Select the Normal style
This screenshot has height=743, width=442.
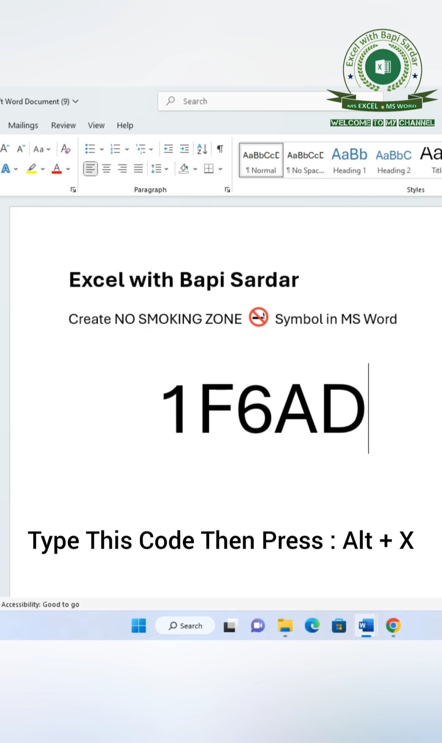[x=261, y=160]
